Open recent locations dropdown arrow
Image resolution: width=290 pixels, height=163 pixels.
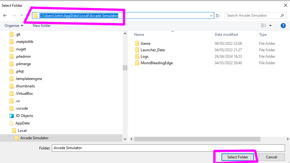pyautogui.click(x=21, y=15)
